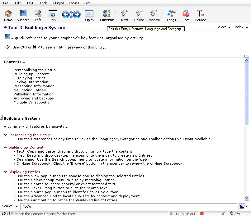
Task: Click 'Archiving and backups' in the contents list
Action: point(34,98)
